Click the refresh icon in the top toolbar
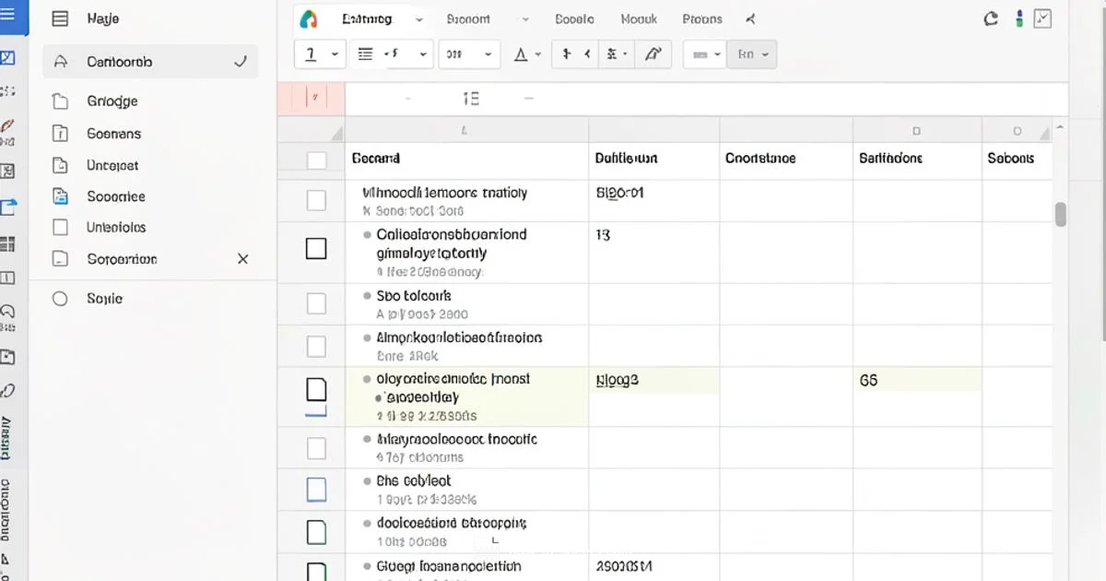This screenshot has width=1106, height=581. coord(991,18)
